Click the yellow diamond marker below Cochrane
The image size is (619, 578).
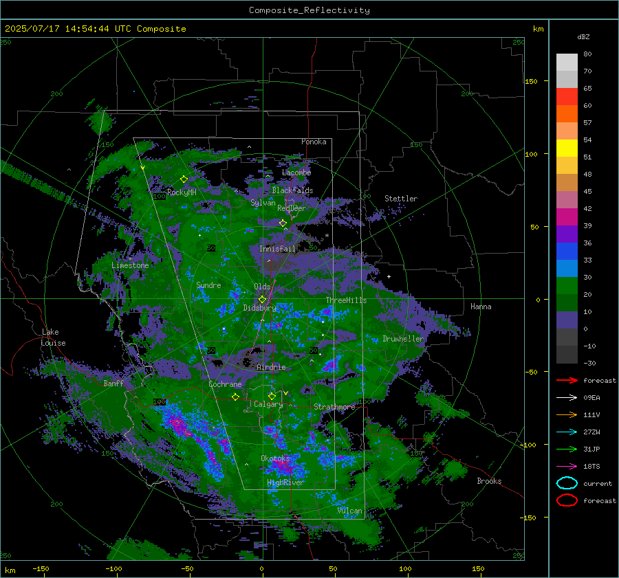[236, 397]
